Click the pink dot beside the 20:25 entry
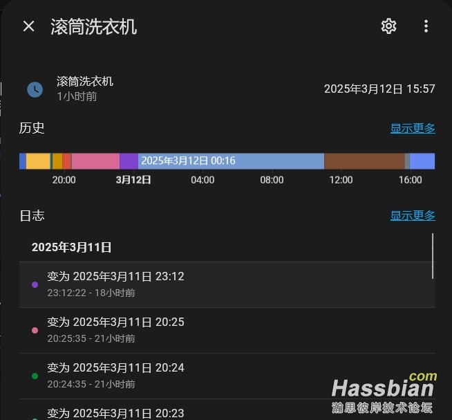This screenshot has width=452, height=420. [x=35, y=330]
